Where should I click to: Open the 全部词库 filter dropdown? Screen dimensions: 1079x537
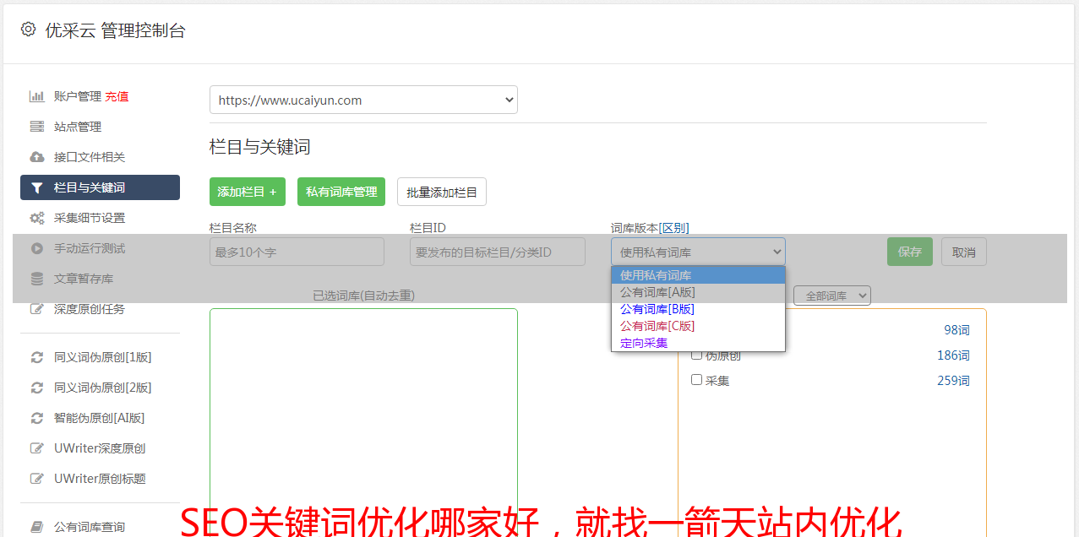click(832, 296)
